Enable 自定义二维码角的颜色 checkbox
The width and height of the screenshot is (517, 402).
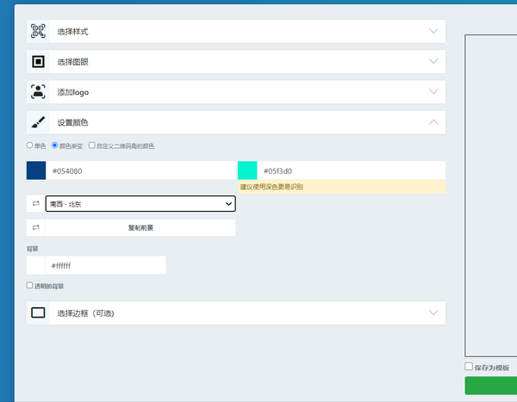tap(91, 145)
